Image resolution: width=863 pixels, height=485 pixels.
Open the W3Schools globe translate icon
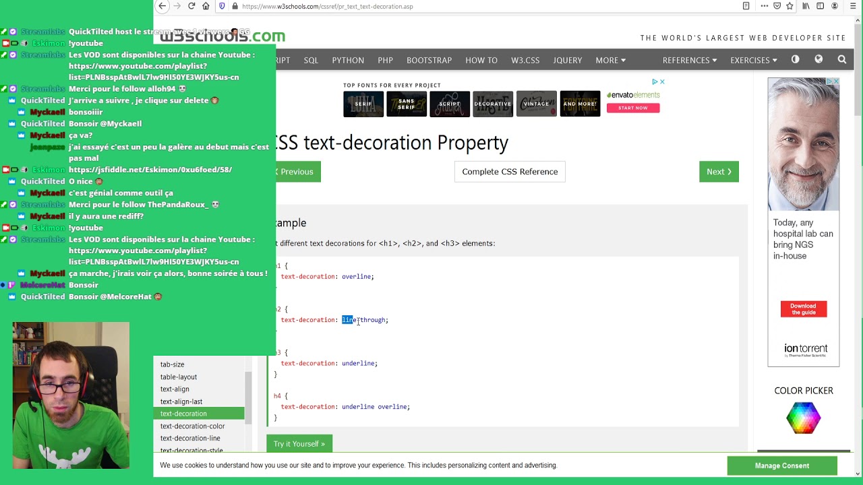[819, 59]
